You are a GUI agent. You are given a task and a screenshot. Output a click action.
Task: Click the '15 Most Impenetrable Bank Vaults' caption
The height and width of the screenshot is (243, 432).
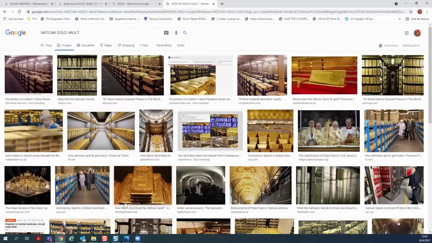(x=261, y=99)
